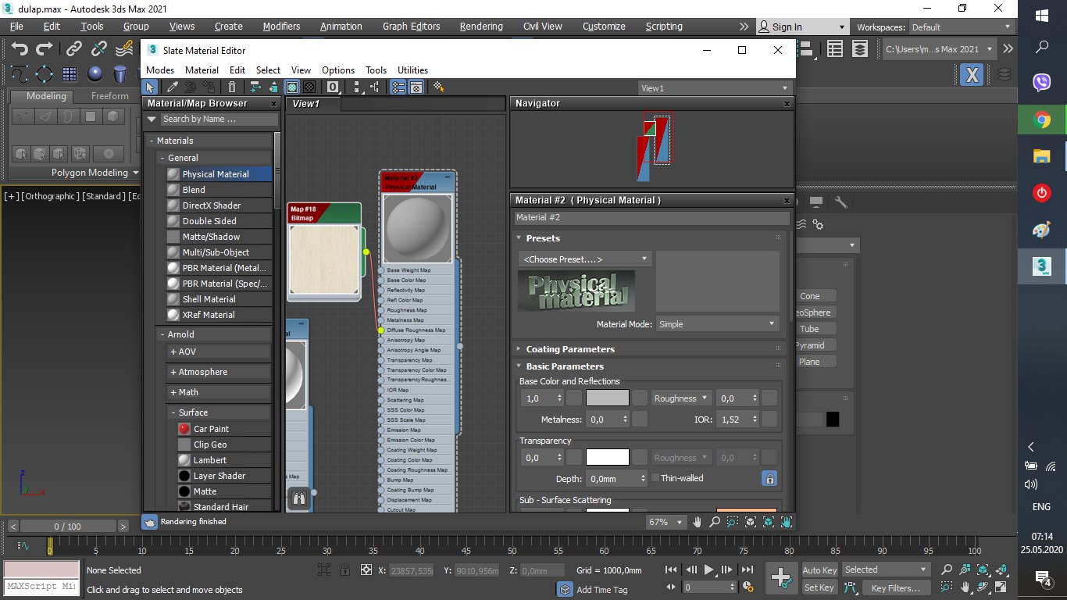1067x600 pixels.
Task: Open Rendering menu in main menu bar
Action: click(481, 26)
